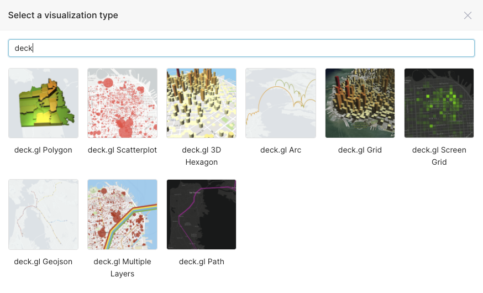Pick the deck.gl Screen Grid thumbnail
Image resolution: width=483 pixels, height=293 pixels.
tap(439, 103)
